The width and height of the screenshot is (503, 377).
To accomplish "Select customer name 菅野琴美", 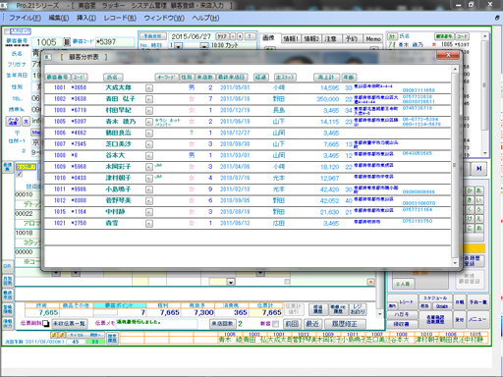I will (118, 200).
